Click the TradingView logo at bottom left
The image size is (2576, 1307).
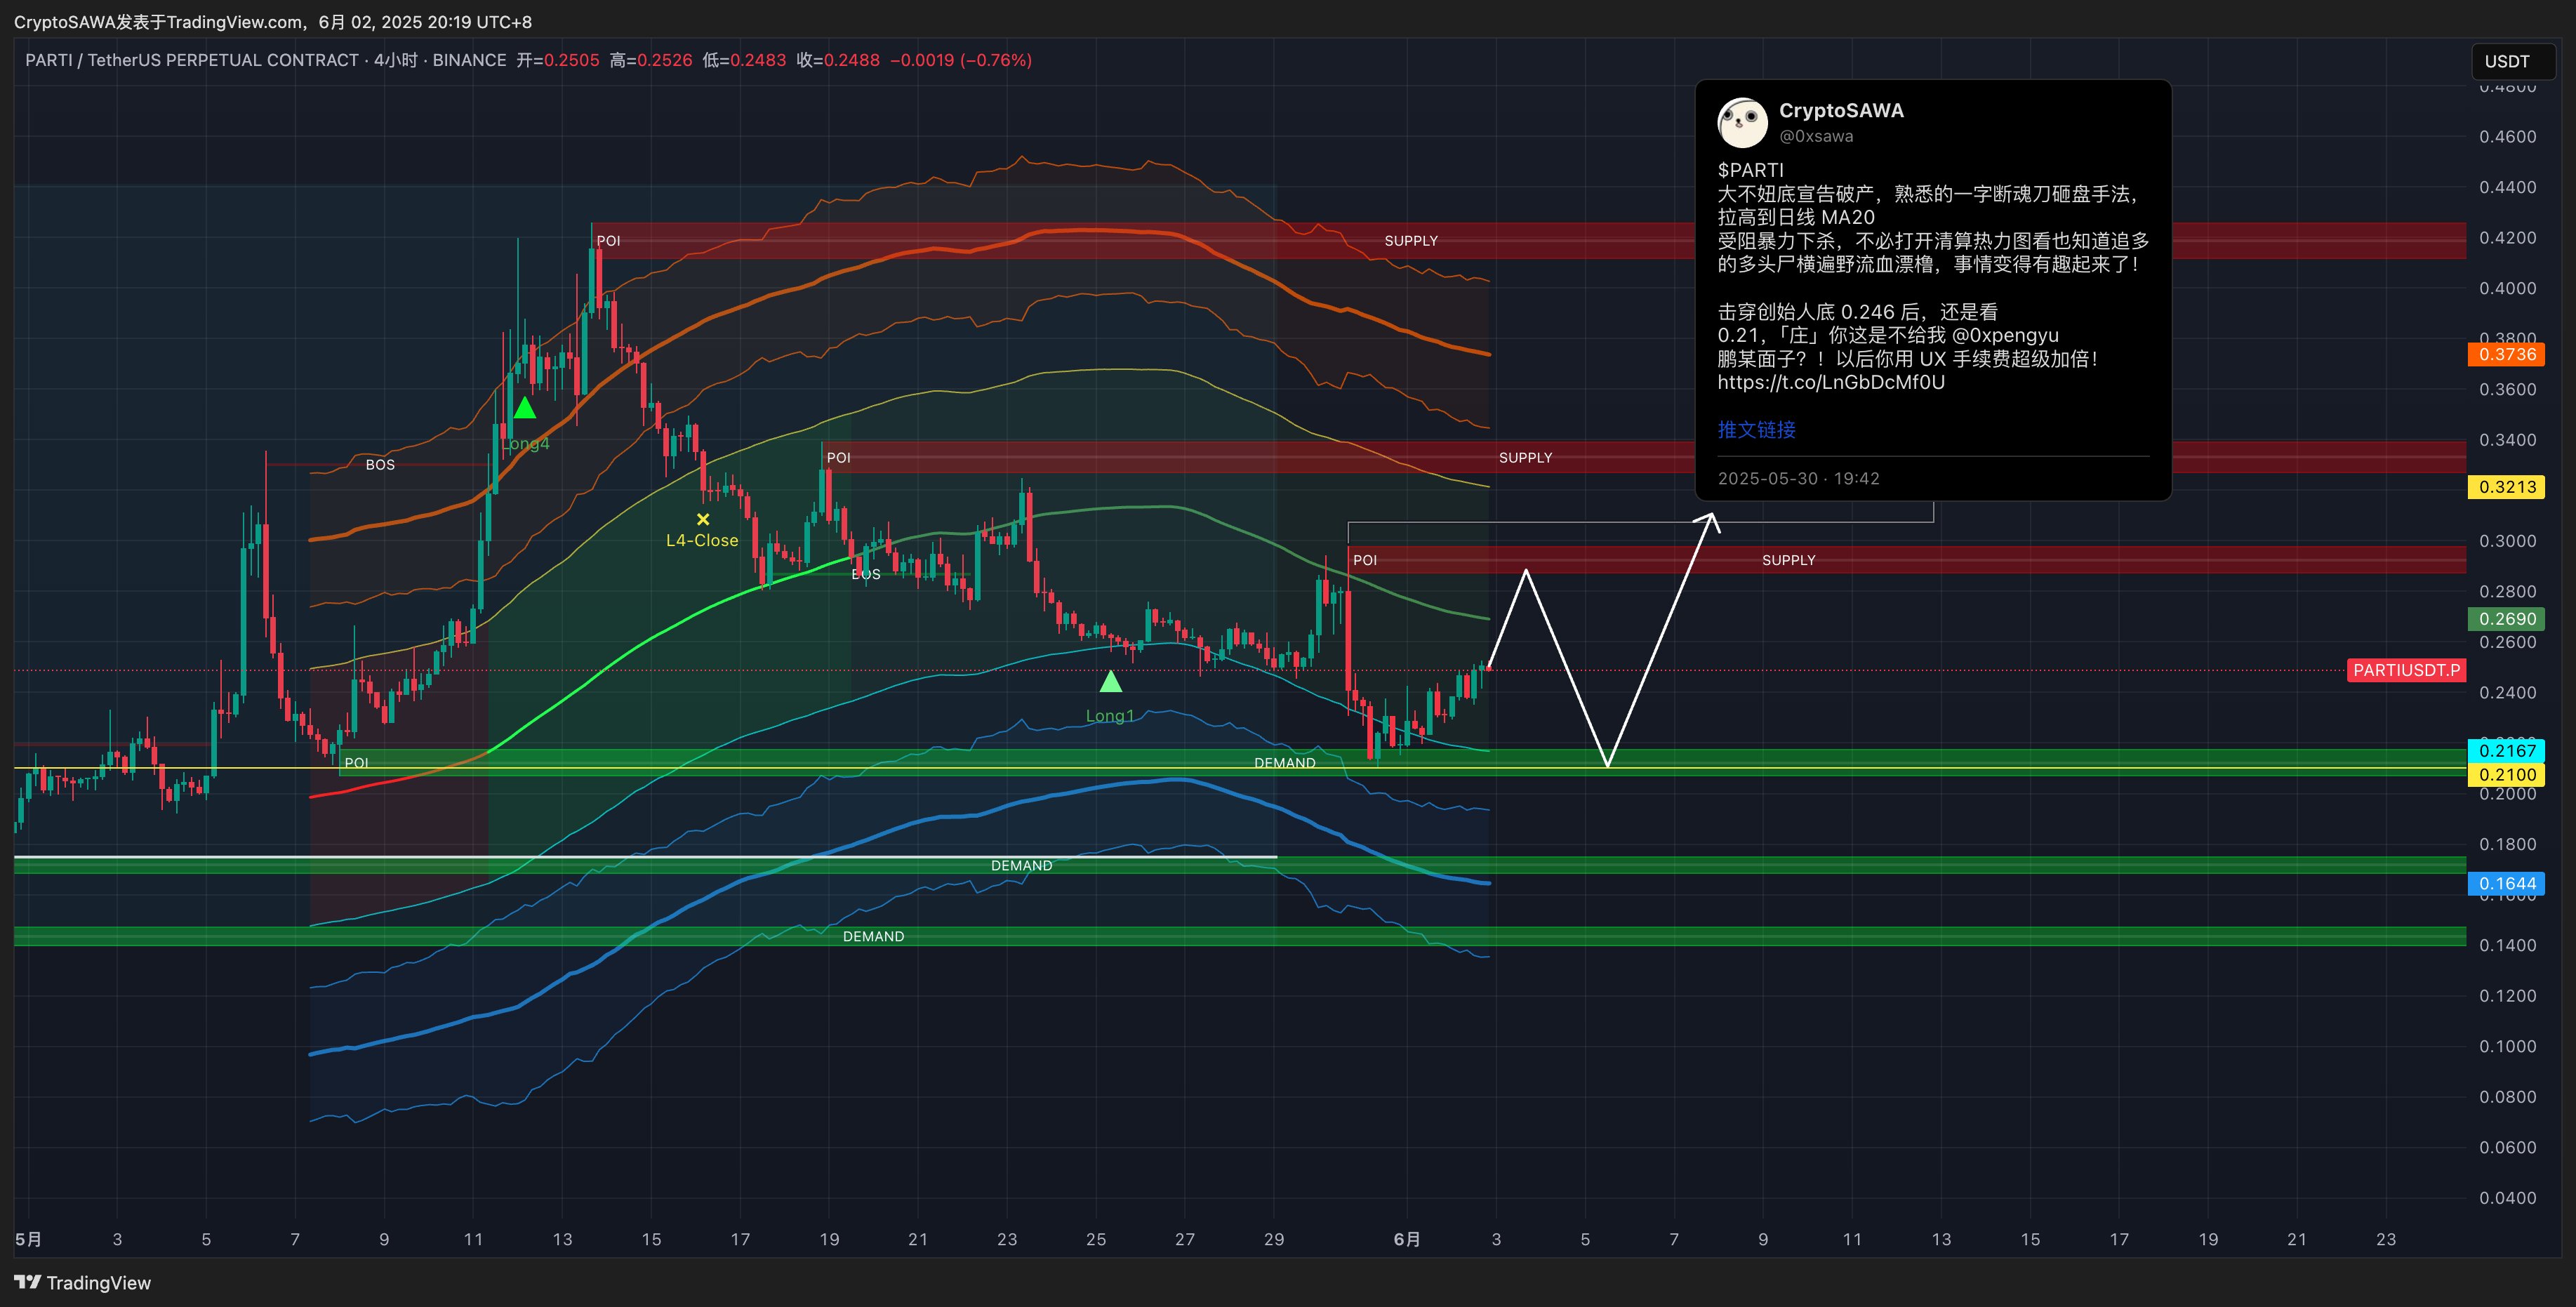[82, 1283]
